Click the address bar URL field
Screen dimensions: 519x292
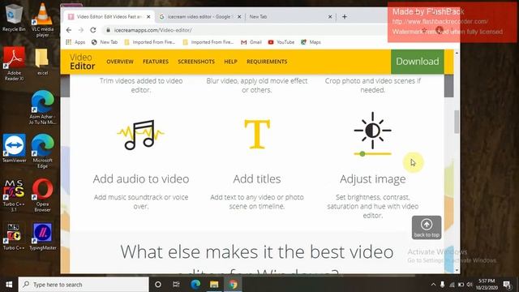245,30
